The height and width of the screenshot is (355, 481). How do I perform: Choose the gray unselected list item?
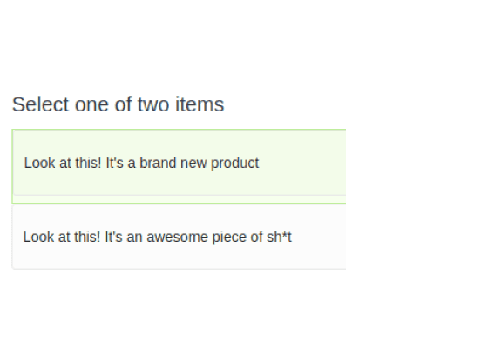(179, 237)
